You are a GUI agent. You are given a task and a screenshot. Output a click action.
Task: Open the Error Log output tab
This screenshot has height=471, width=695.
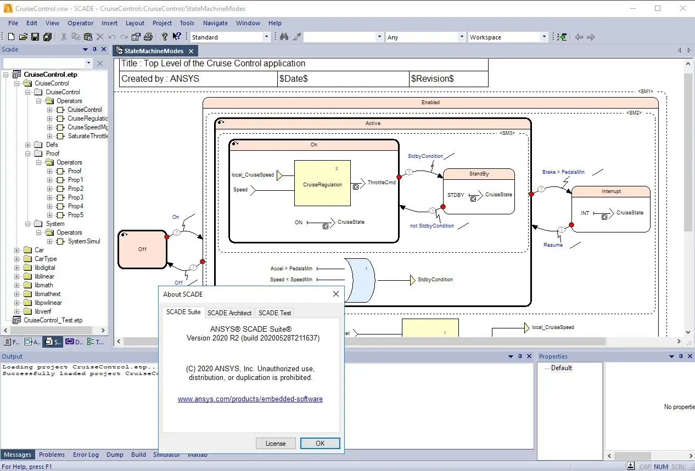pos(86,455)
